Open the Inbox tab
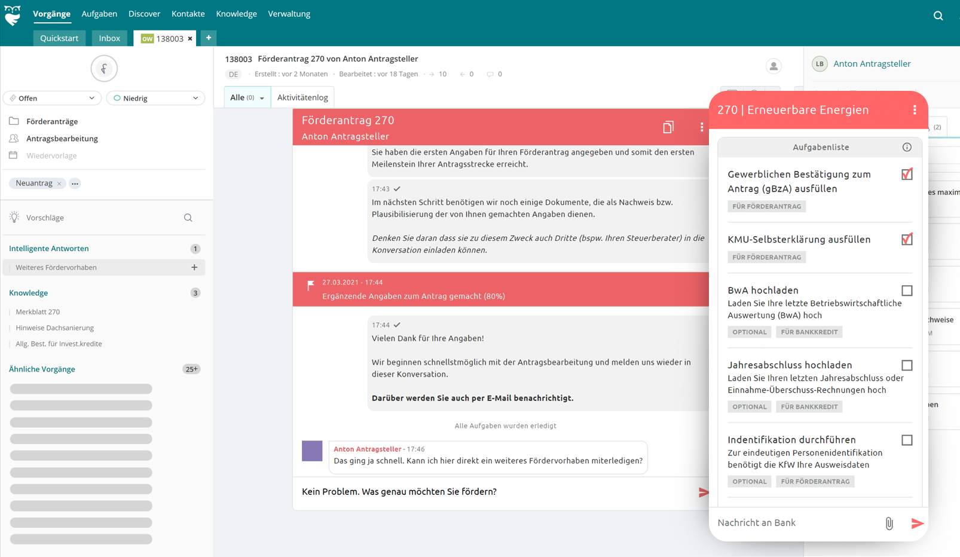The height and width of the screenshot is (557, 960). pyautogui.click(x=109, y=38)
